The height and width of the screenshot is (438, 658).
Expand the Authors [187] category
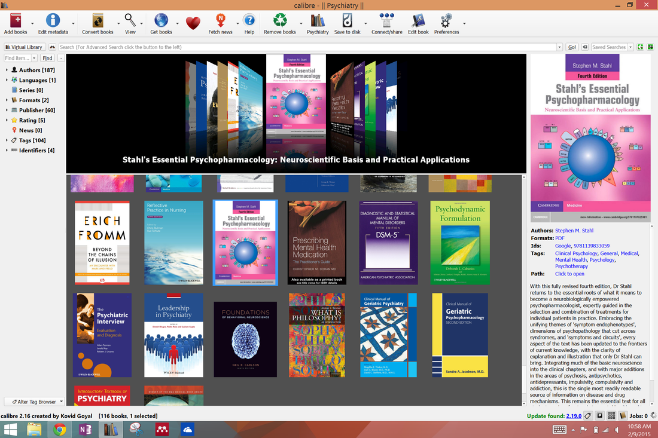click(7, 70)
